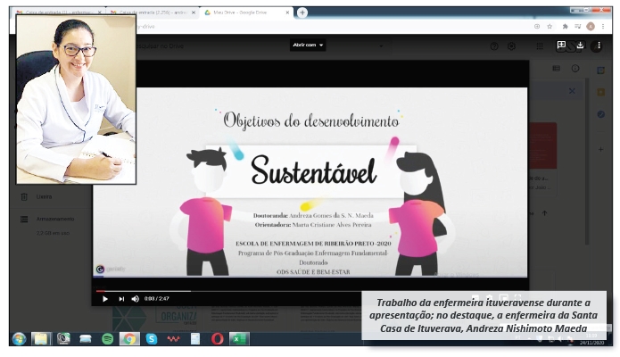620x357 pixels.
Task: Bookmark this page with the star icon
Action: [550, 27]
